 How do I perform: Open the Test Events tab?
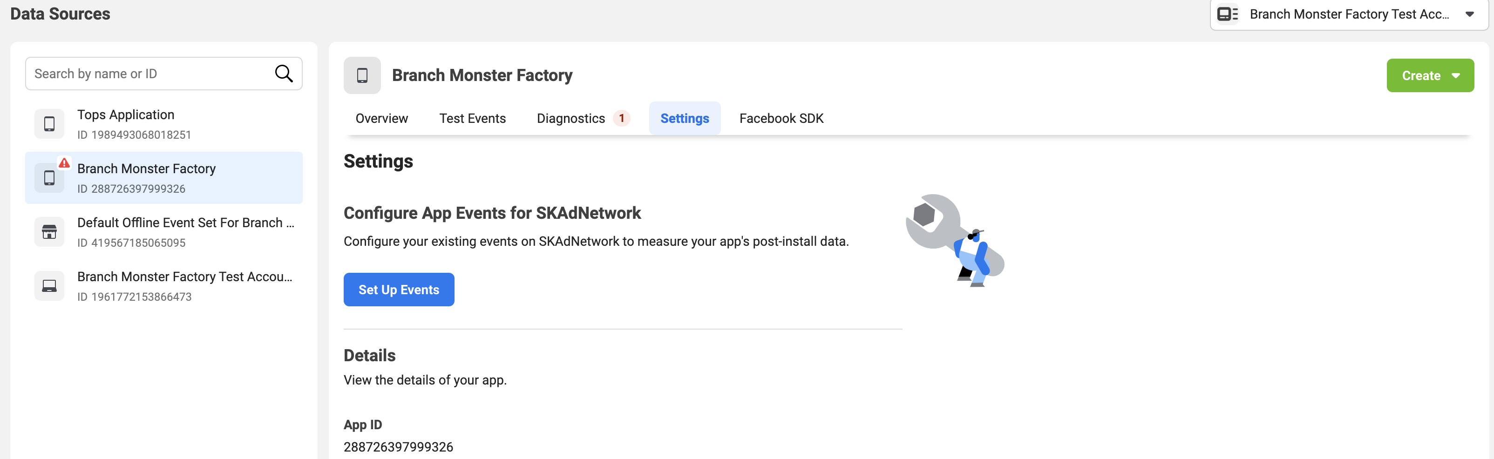click(x=472, y=118)
